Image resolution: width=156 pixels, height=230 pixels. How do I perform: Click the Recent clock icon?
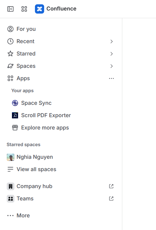[10, 41]
